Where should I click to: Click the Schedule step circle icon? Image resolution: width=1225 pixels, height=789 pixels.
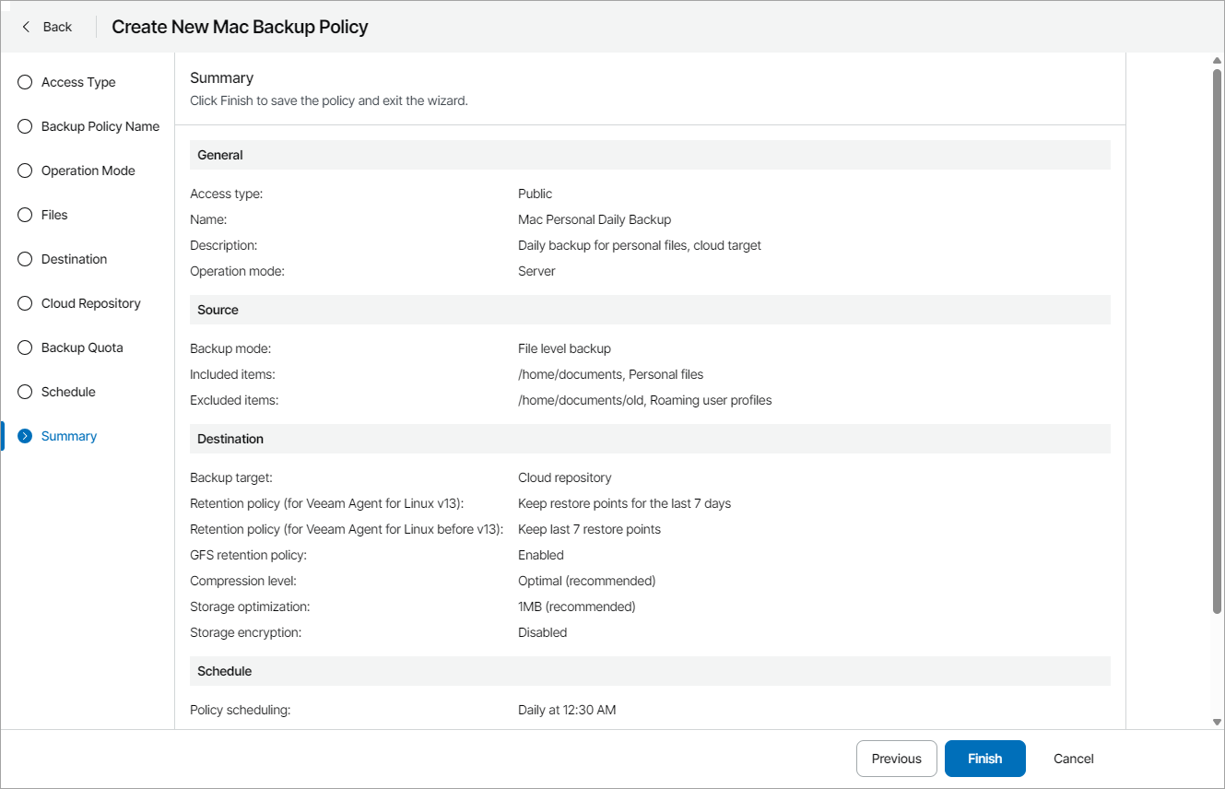pyautogui.click(x=25, y=392)
